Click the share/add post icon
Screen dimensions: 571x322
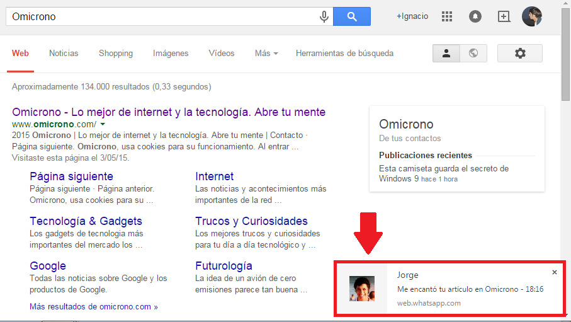[x=504, y=17]
